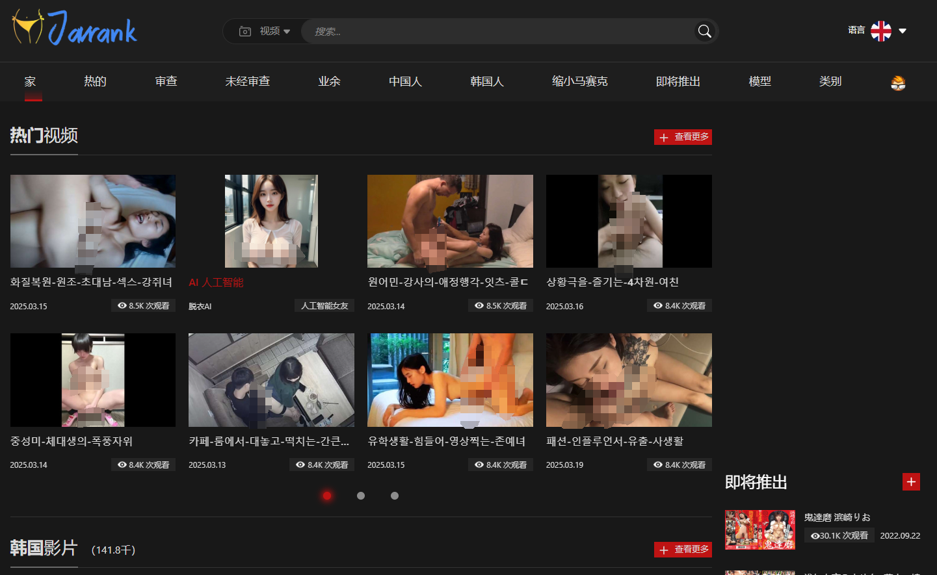Click the avatar icon in the navigation bar

click(898, 83)
